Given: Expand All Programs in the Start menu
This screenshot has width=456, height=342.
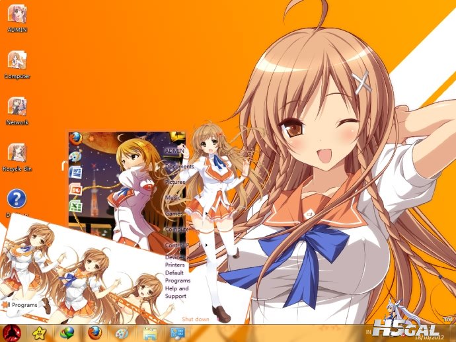Looking at the screenshot, I should pyautogui.click(x=22, y=305).
